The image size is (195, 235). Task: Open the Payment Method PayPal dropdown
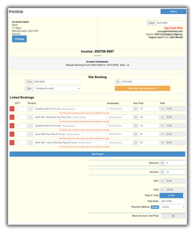pyautogui.click(x=172, y=207)
